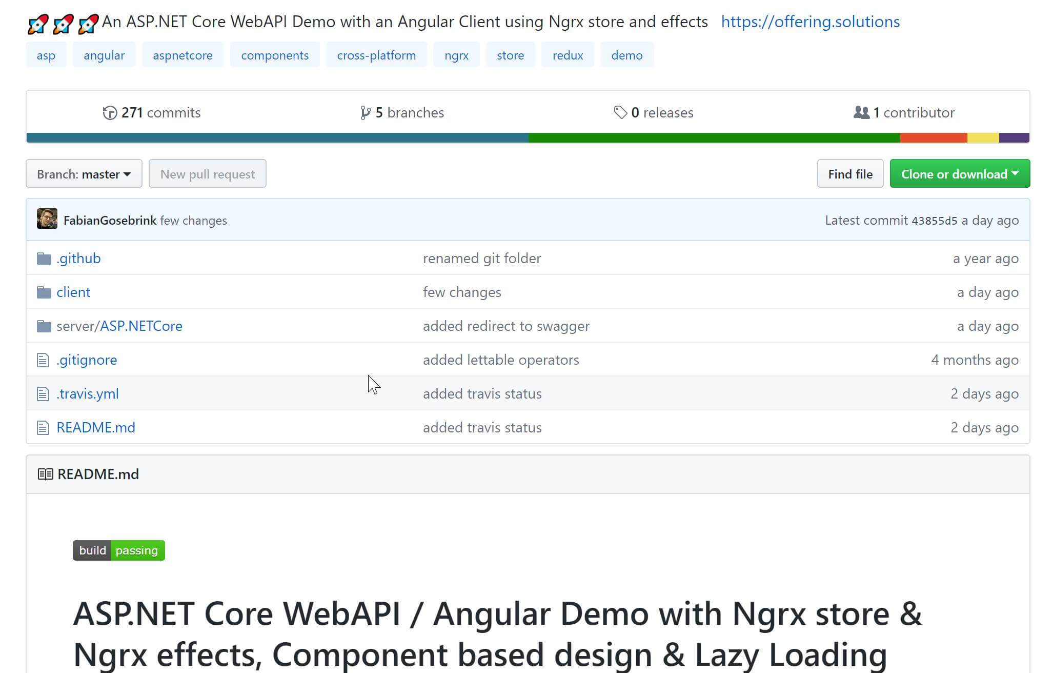Click the commits history clock icon
The image size is (1053, 673).
(110, 112)
